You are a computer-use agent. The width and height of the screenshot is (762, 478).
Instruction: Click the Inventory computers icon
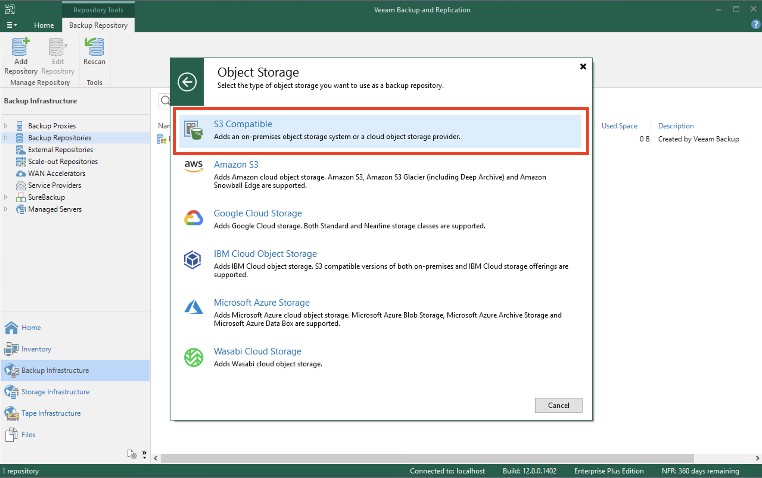(x=11, y=349)
